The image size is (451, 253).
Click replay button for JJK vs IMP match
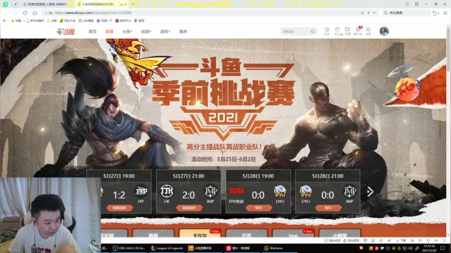189,208
